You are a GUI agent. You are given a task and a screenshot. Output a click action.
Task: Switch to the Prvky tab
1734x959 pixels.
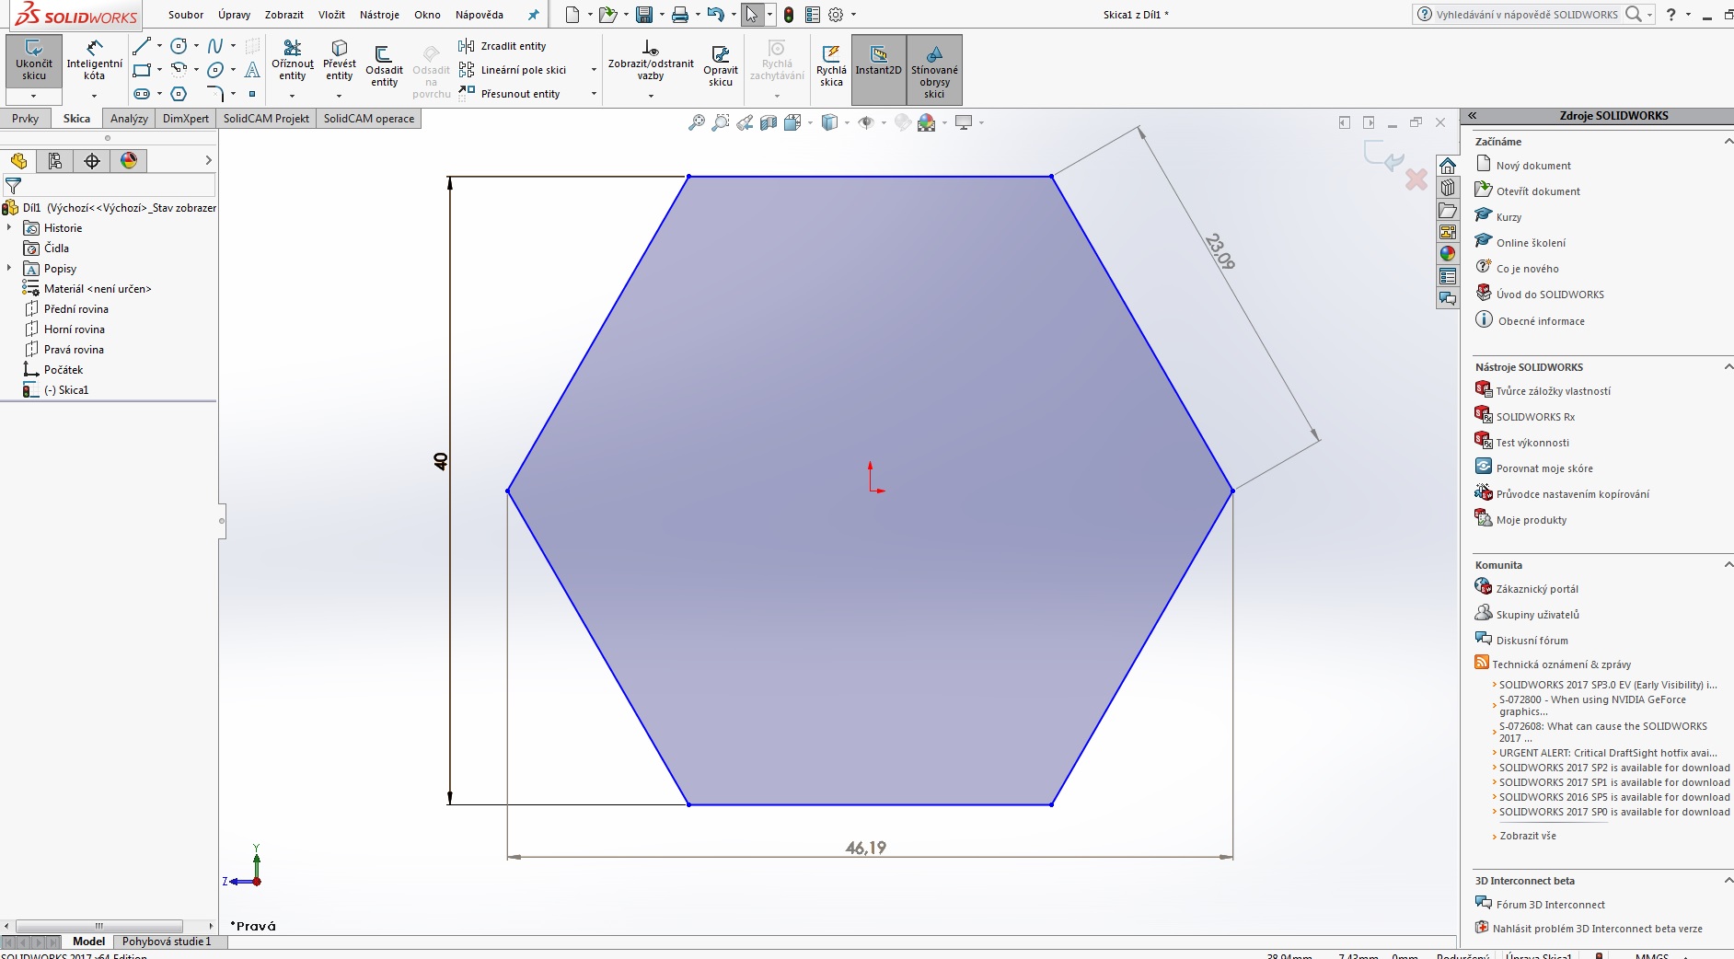coord(26,119)
